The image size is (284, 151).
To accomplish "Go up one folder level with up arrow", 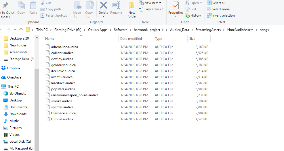I will [x=21, y=30].
